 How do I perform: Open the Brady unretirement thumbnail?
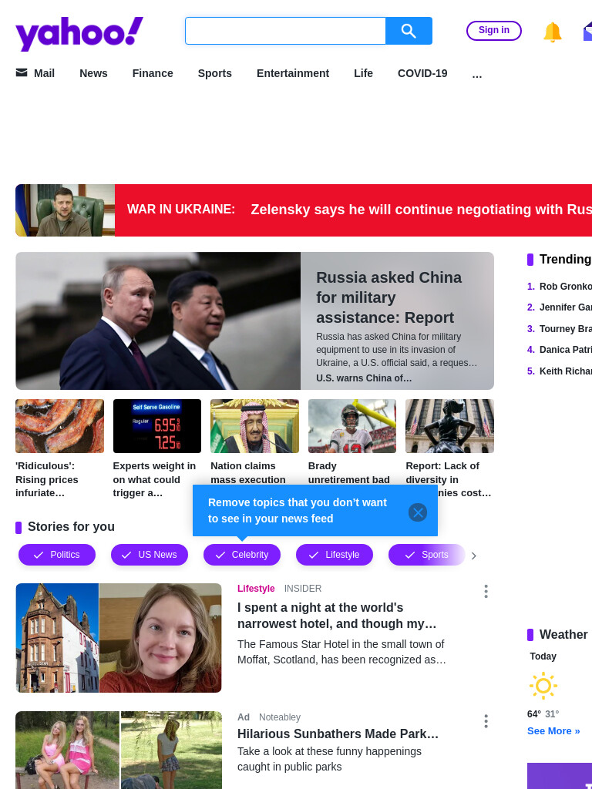[352, 425]
